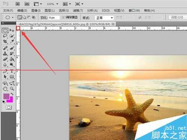Toggle Quick Mask mode button

(9, 108)
